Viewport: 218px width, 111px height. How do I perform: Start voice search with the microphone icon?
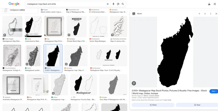coord(113,4)
